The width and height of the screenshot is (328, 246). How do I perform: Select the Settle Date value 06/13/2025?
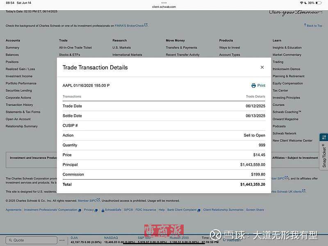255,116
